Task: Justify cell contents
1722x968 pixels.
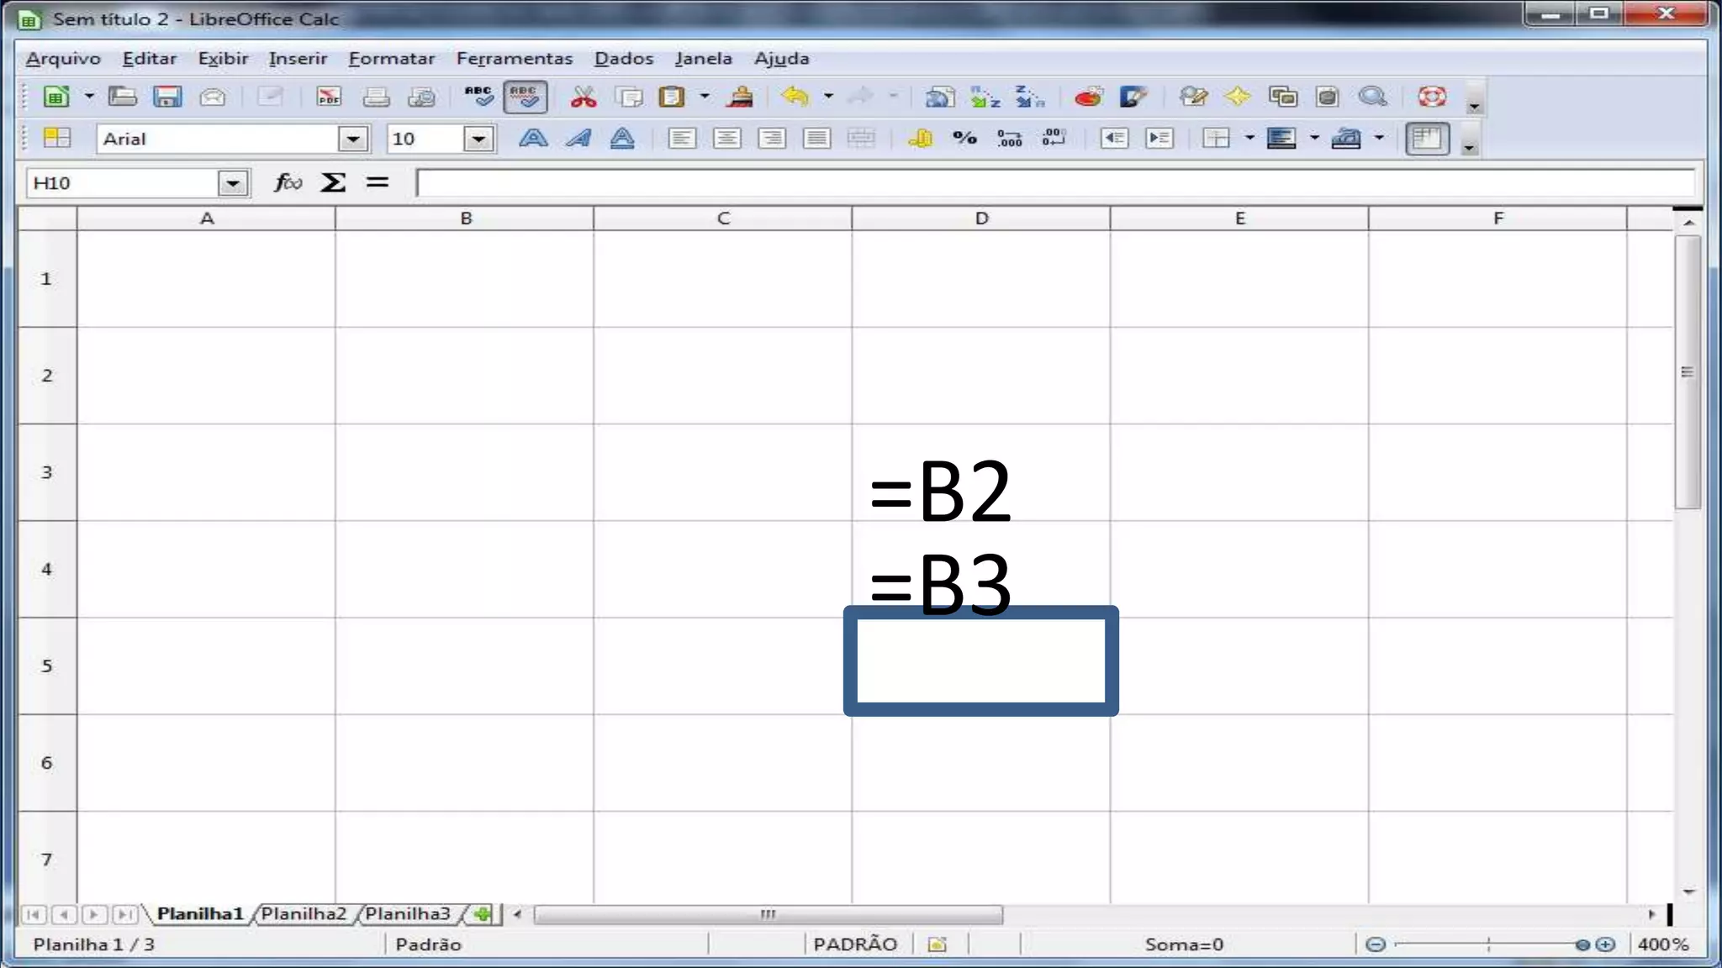Action: point(816,138)
